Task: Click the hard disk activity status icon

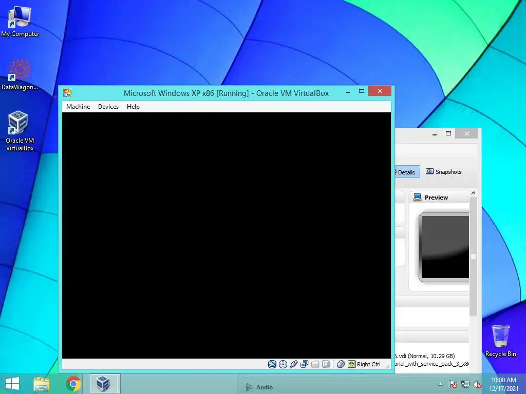Action: pos(272,364)
